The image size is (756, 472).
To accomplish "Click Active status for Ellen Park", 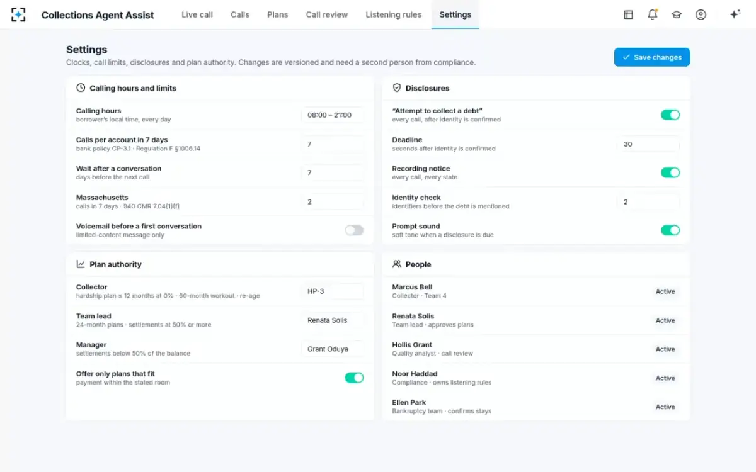I will tap(665, 407).
